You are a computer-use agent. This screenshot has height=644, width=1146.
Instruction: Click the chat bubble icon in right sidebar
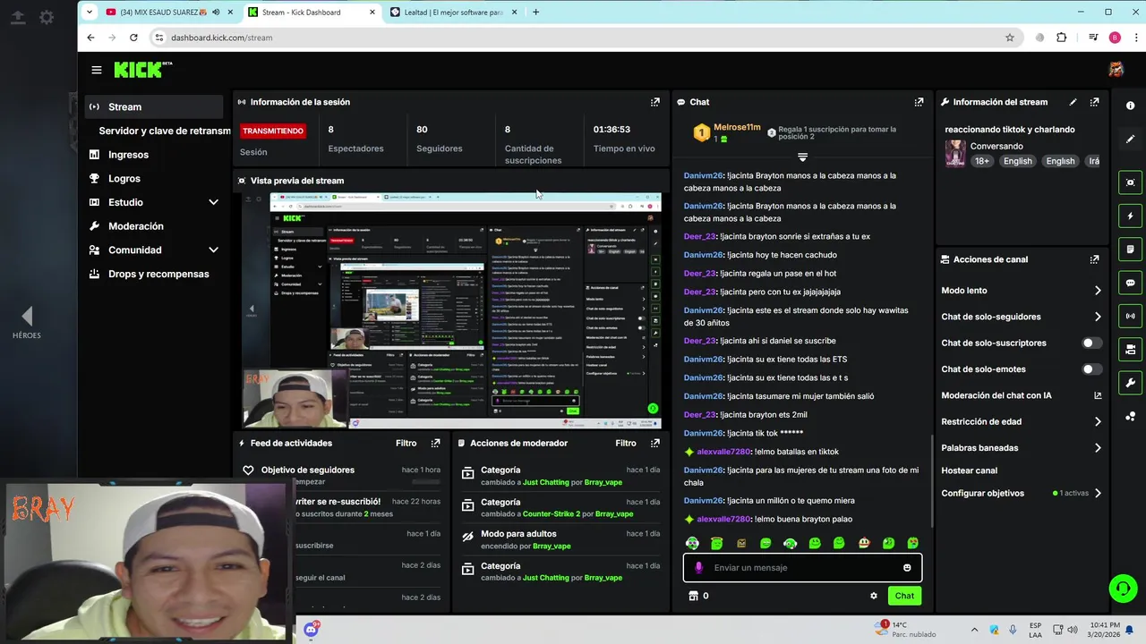[x=1130, y=283]
